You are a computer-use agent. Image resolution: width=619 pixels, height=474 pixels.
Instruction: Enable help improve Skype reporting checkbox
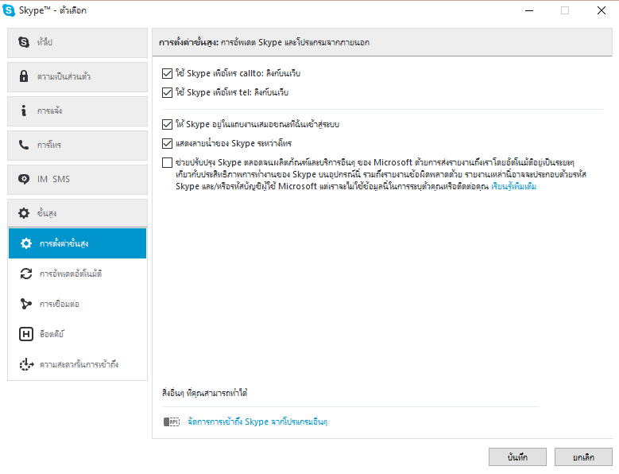coord(168,163)
